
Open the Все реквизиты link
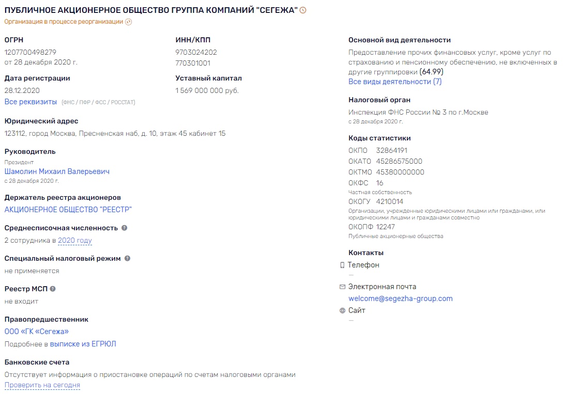click(x=30, y=102)
